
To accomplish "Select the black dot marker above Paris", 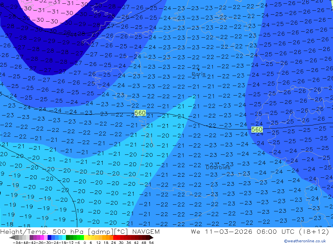I will pyautogui.click(x=198, y=70).
